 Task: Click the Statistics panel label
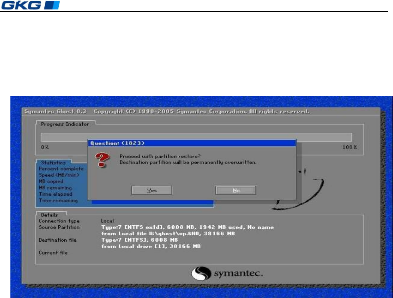coord(53,163)
